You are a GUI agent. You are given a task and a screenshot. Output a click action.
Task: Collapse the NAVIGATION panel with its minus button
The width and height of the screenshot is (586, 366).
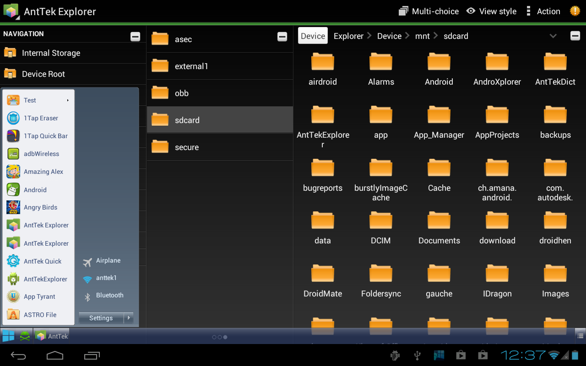pyautogui.click(x=135, y=37)
